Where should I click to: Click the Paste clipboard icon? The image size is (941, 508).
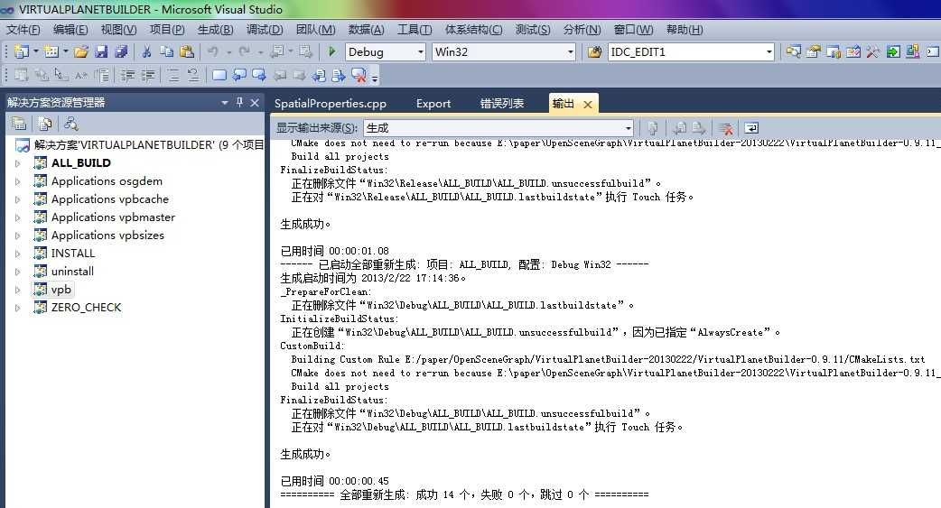tap(187, 51)
